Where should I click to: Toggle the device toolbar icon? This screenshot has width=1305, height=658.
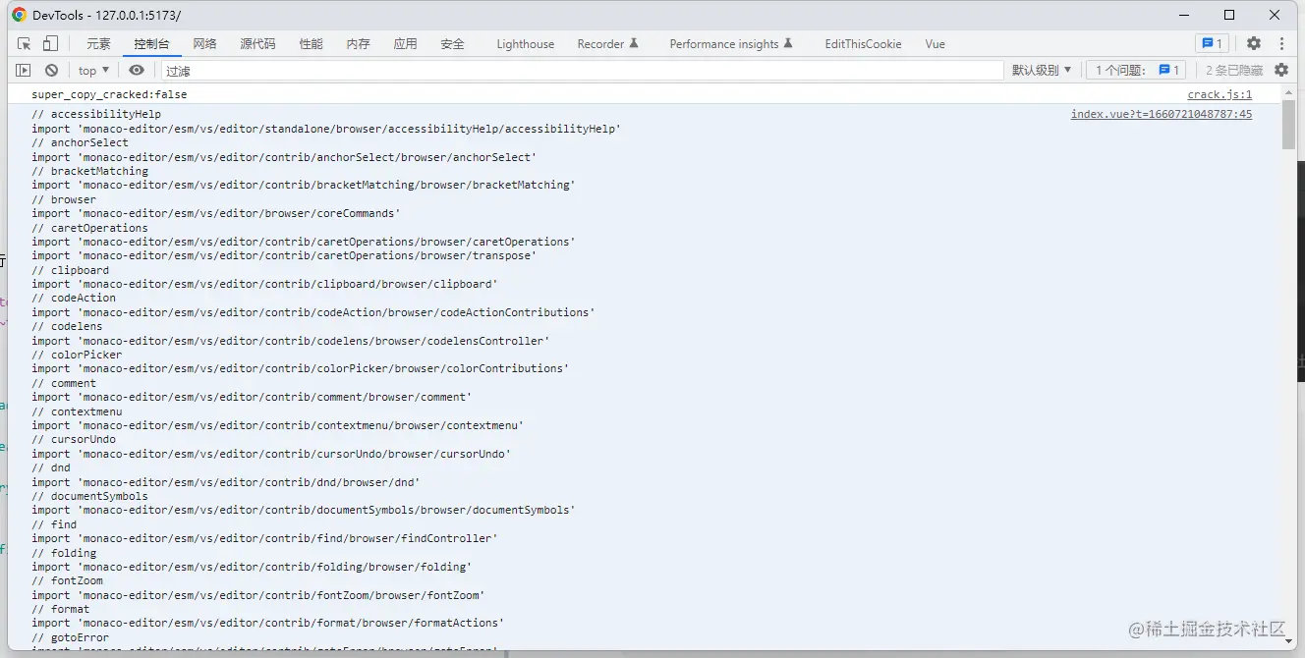pyautogui.click(x=50, y=44)
